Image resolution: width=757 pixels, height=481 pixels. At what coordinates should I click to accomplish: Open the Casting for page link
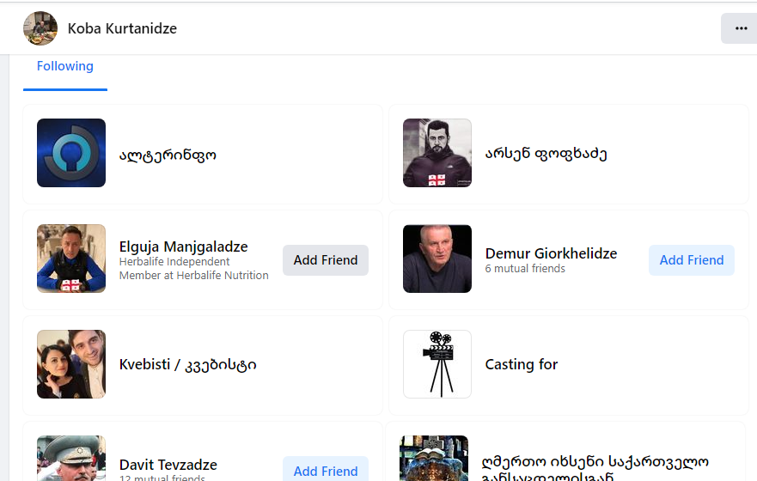[x=522, y=364]
